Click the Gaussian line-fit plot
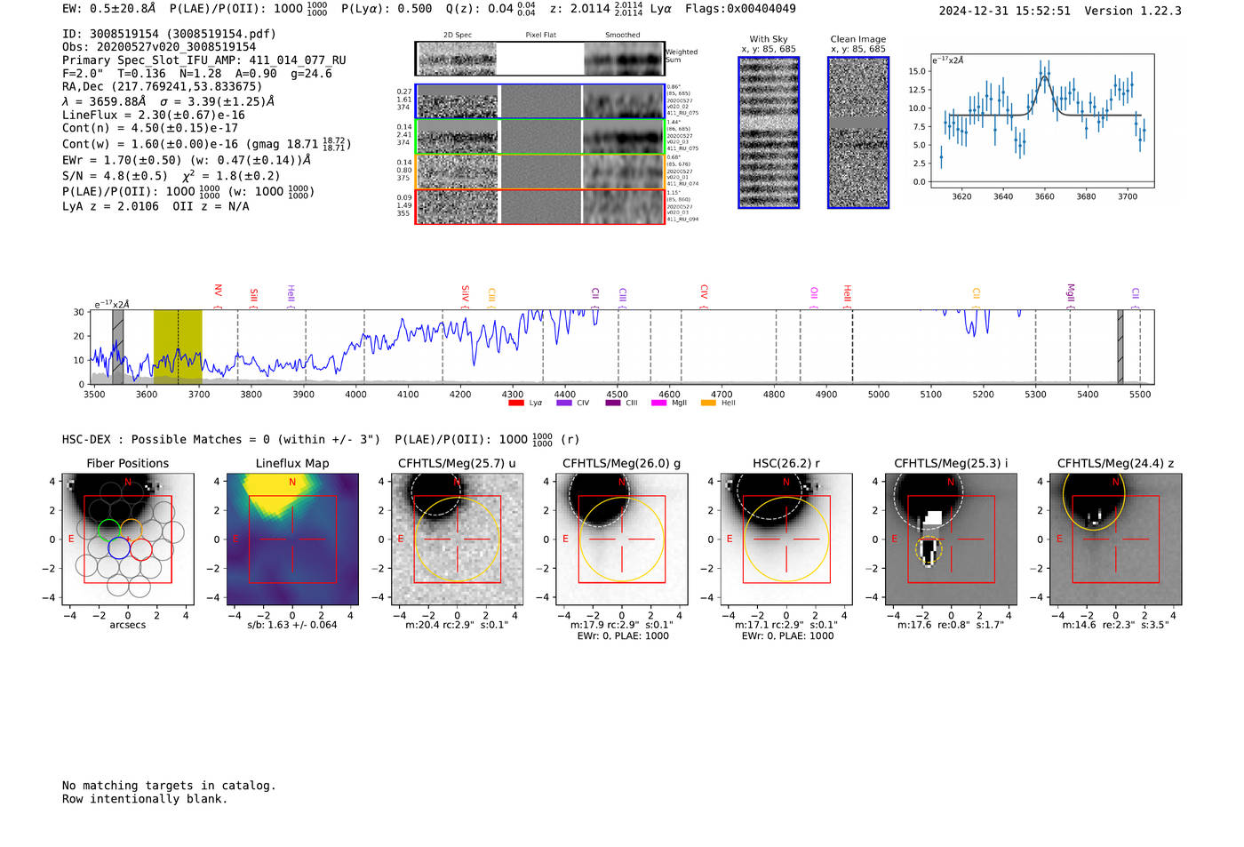1244x847 pixels. click(1042, 121)
